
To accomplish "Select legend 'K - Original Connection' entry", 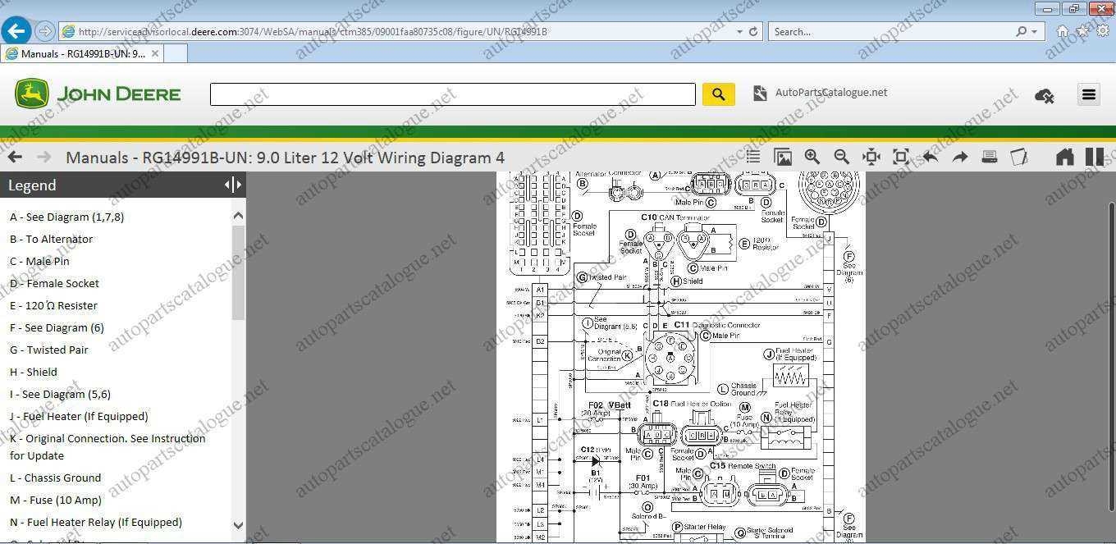I will [x=107, y=446].
